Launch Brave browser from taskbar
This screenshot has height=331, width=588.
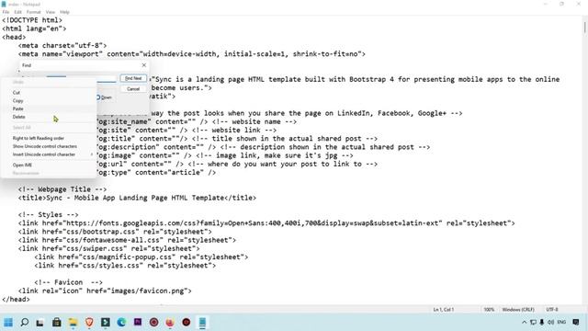[x=89, y=322]
